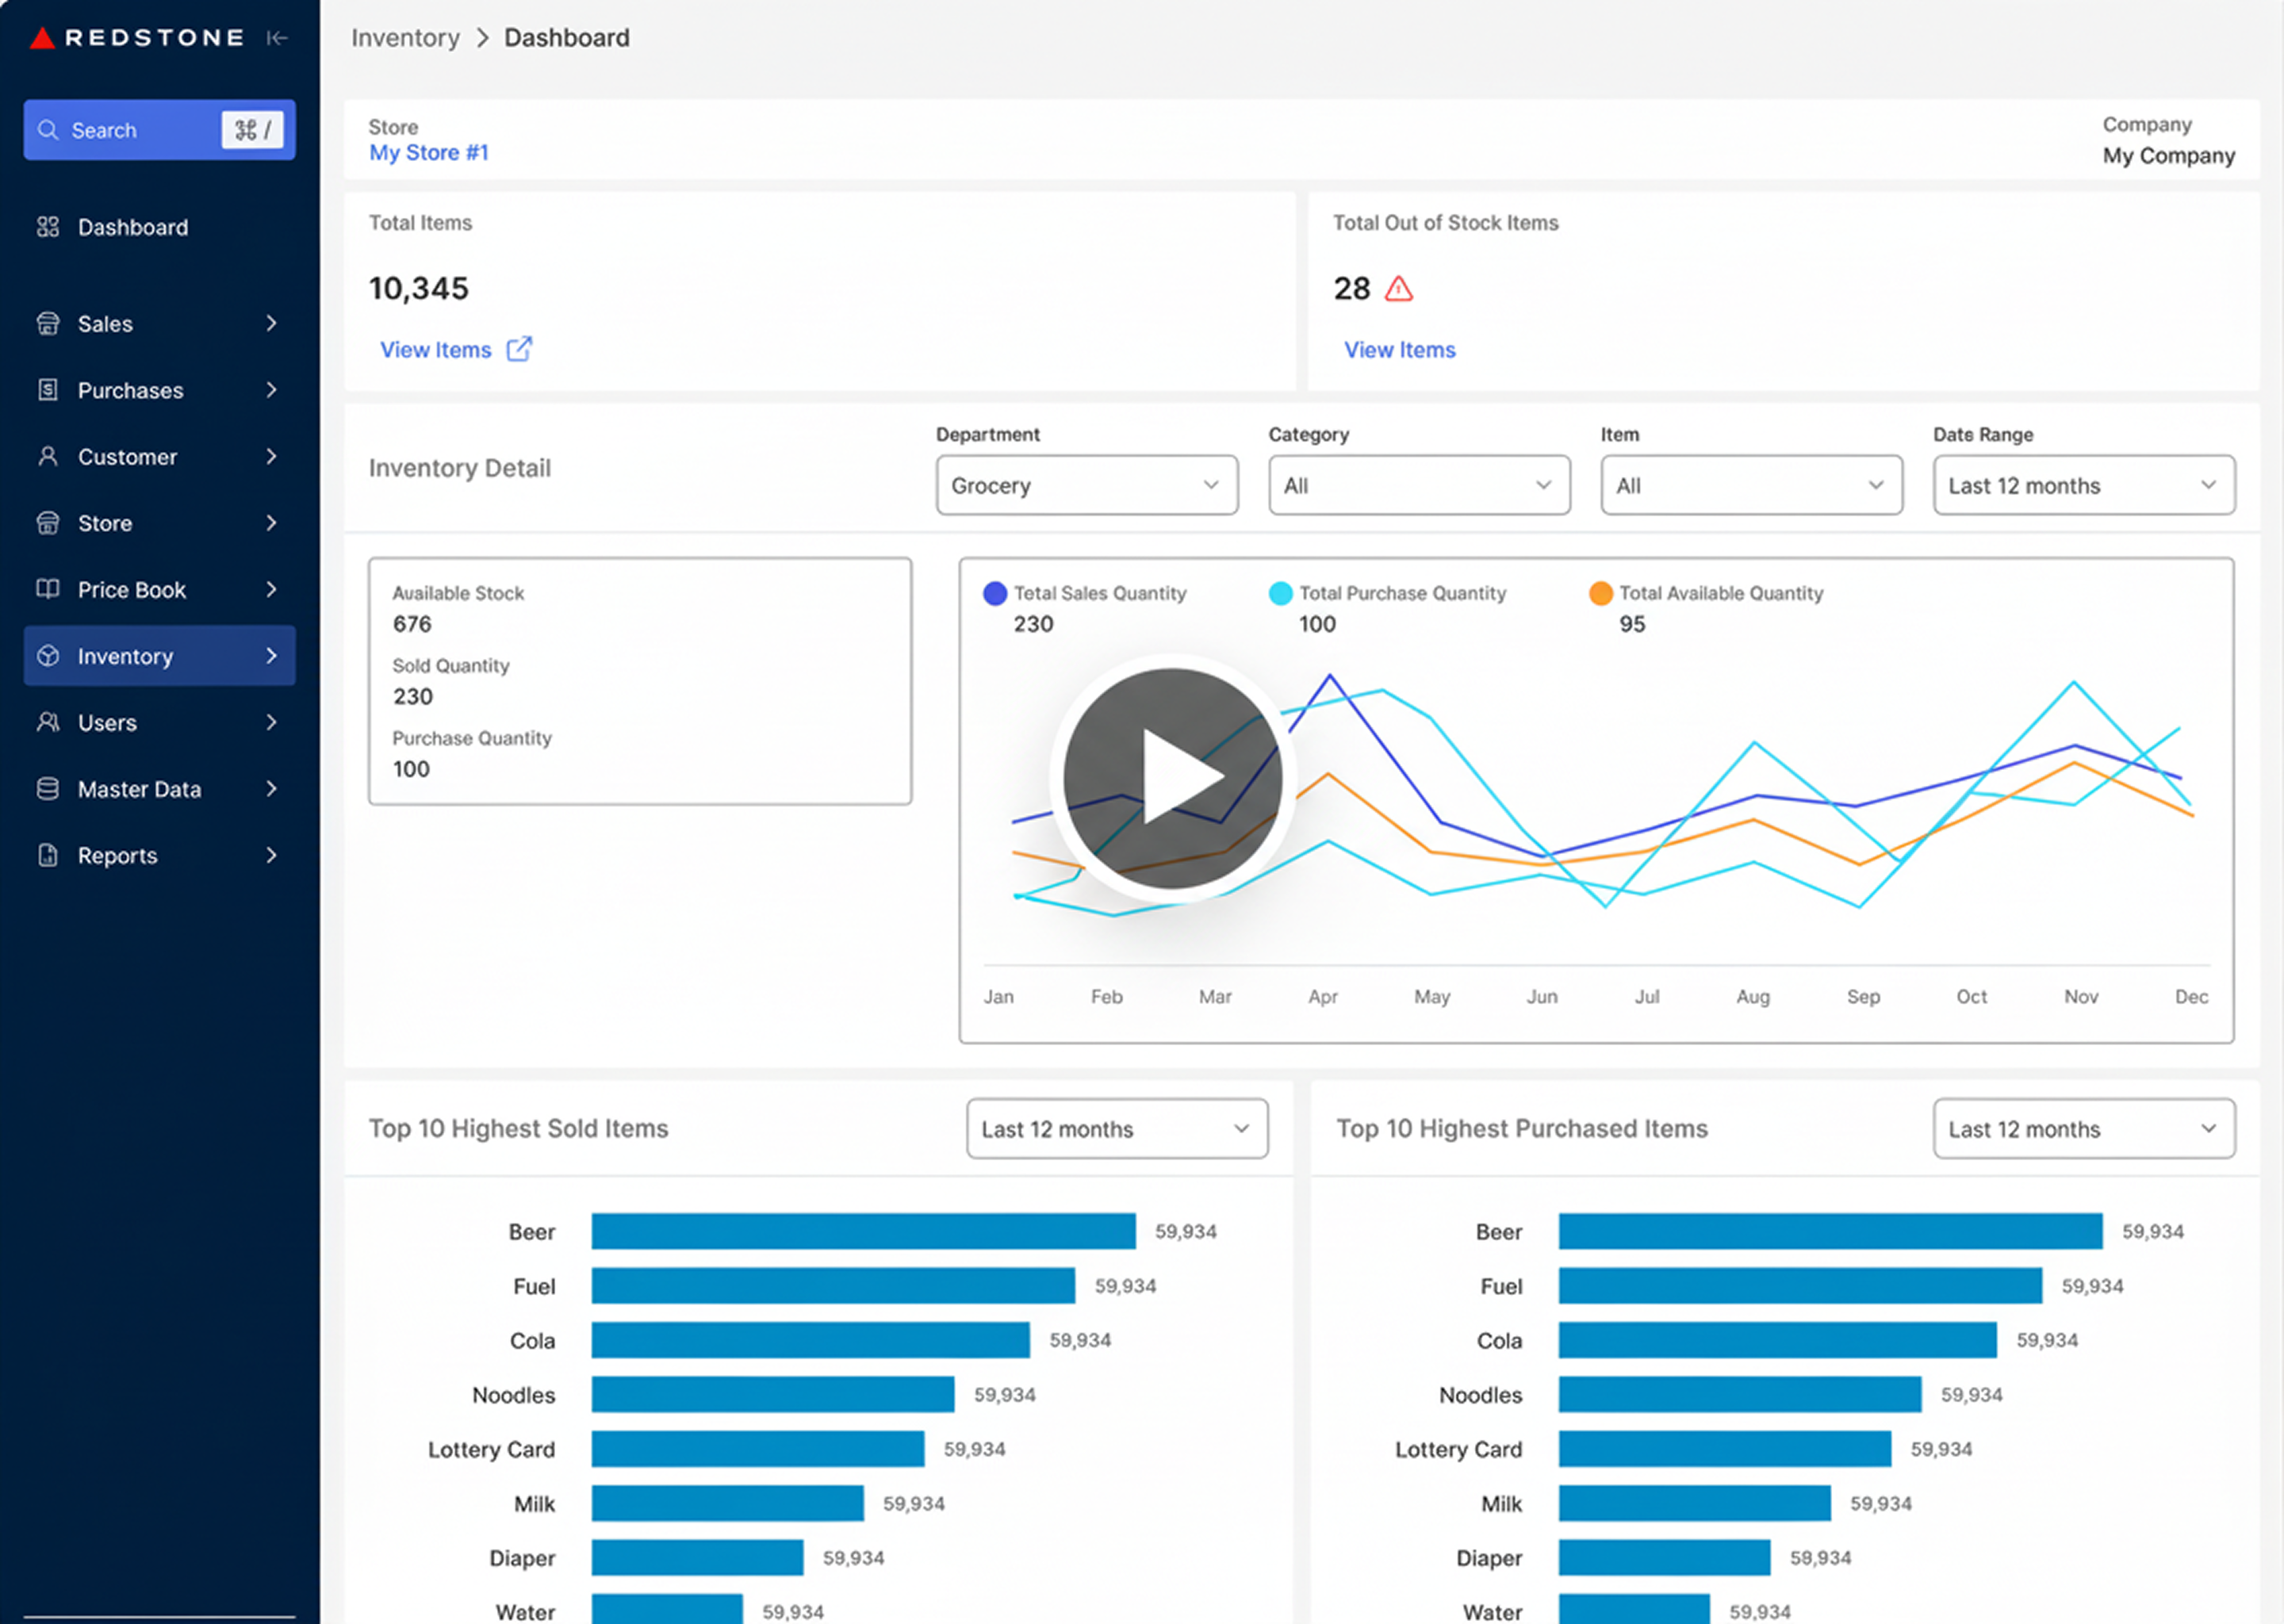Collapse the sidebar using the arrow icon

pyautogui.click(x=277, y=37)
